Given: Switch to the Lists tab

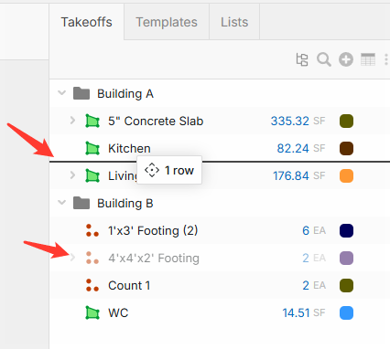Looking at the screenshot, I should [234, 22].
